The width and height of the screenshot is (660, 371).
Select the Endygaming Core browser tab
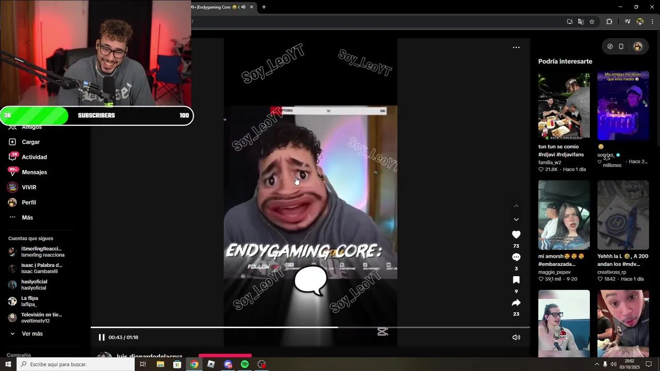217,7
